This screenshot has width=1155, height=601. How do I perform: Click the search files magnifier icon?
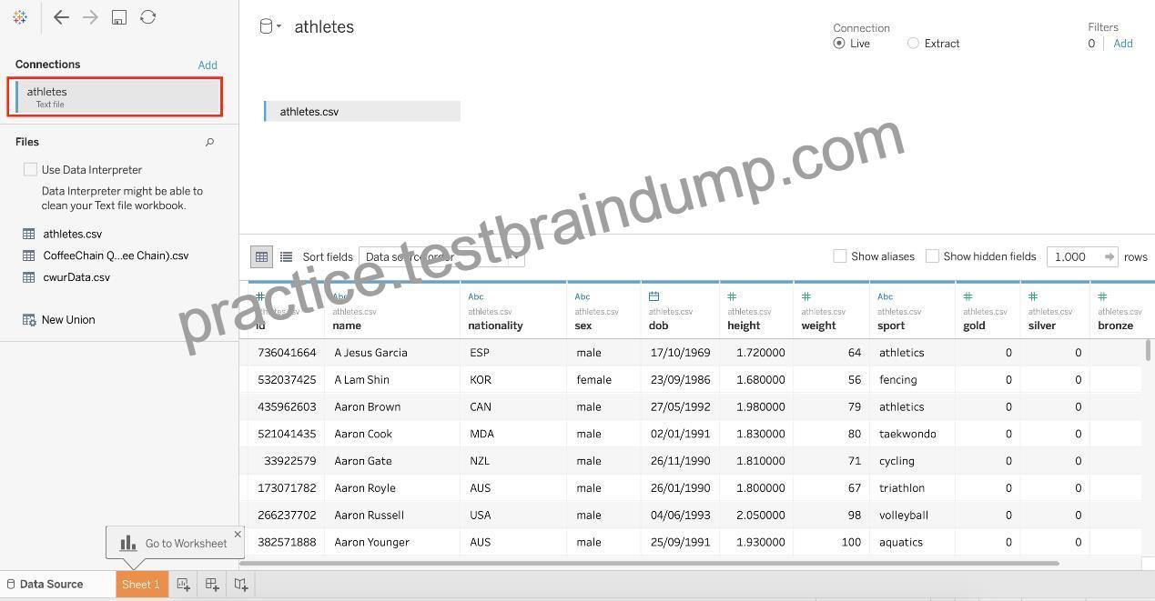pyautogui.click(x=209, y=142)
